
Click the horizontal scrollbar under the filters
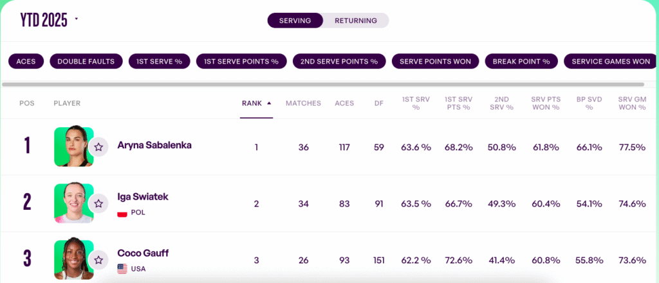[323, 84]
